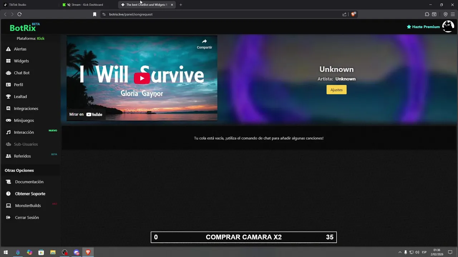Click the address bar URL field
This screenshot has height=257, width=458.
[x=222, y=14]
